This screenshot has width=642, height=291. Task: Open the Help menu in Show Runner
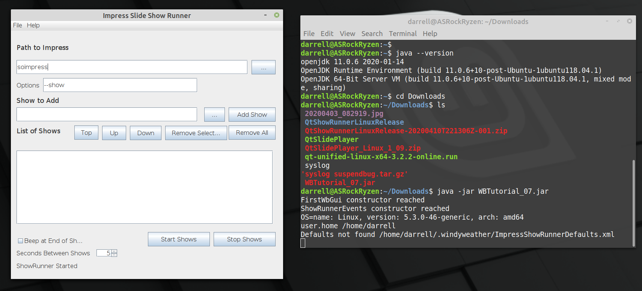33,25
